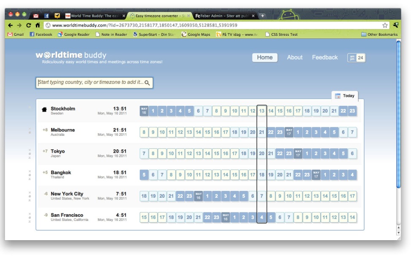Click the reload button in browser toolbar
The height and width of the screenshot is (258, 414).
pyautogui.click(x=29, y=25)
